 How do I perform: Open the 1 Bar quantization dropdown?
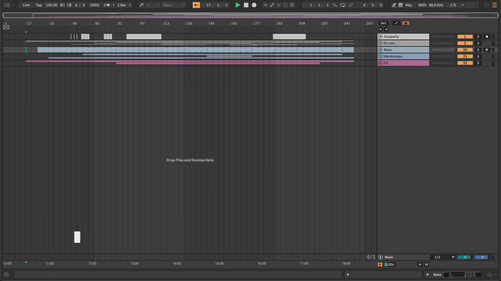coord(124,5)
